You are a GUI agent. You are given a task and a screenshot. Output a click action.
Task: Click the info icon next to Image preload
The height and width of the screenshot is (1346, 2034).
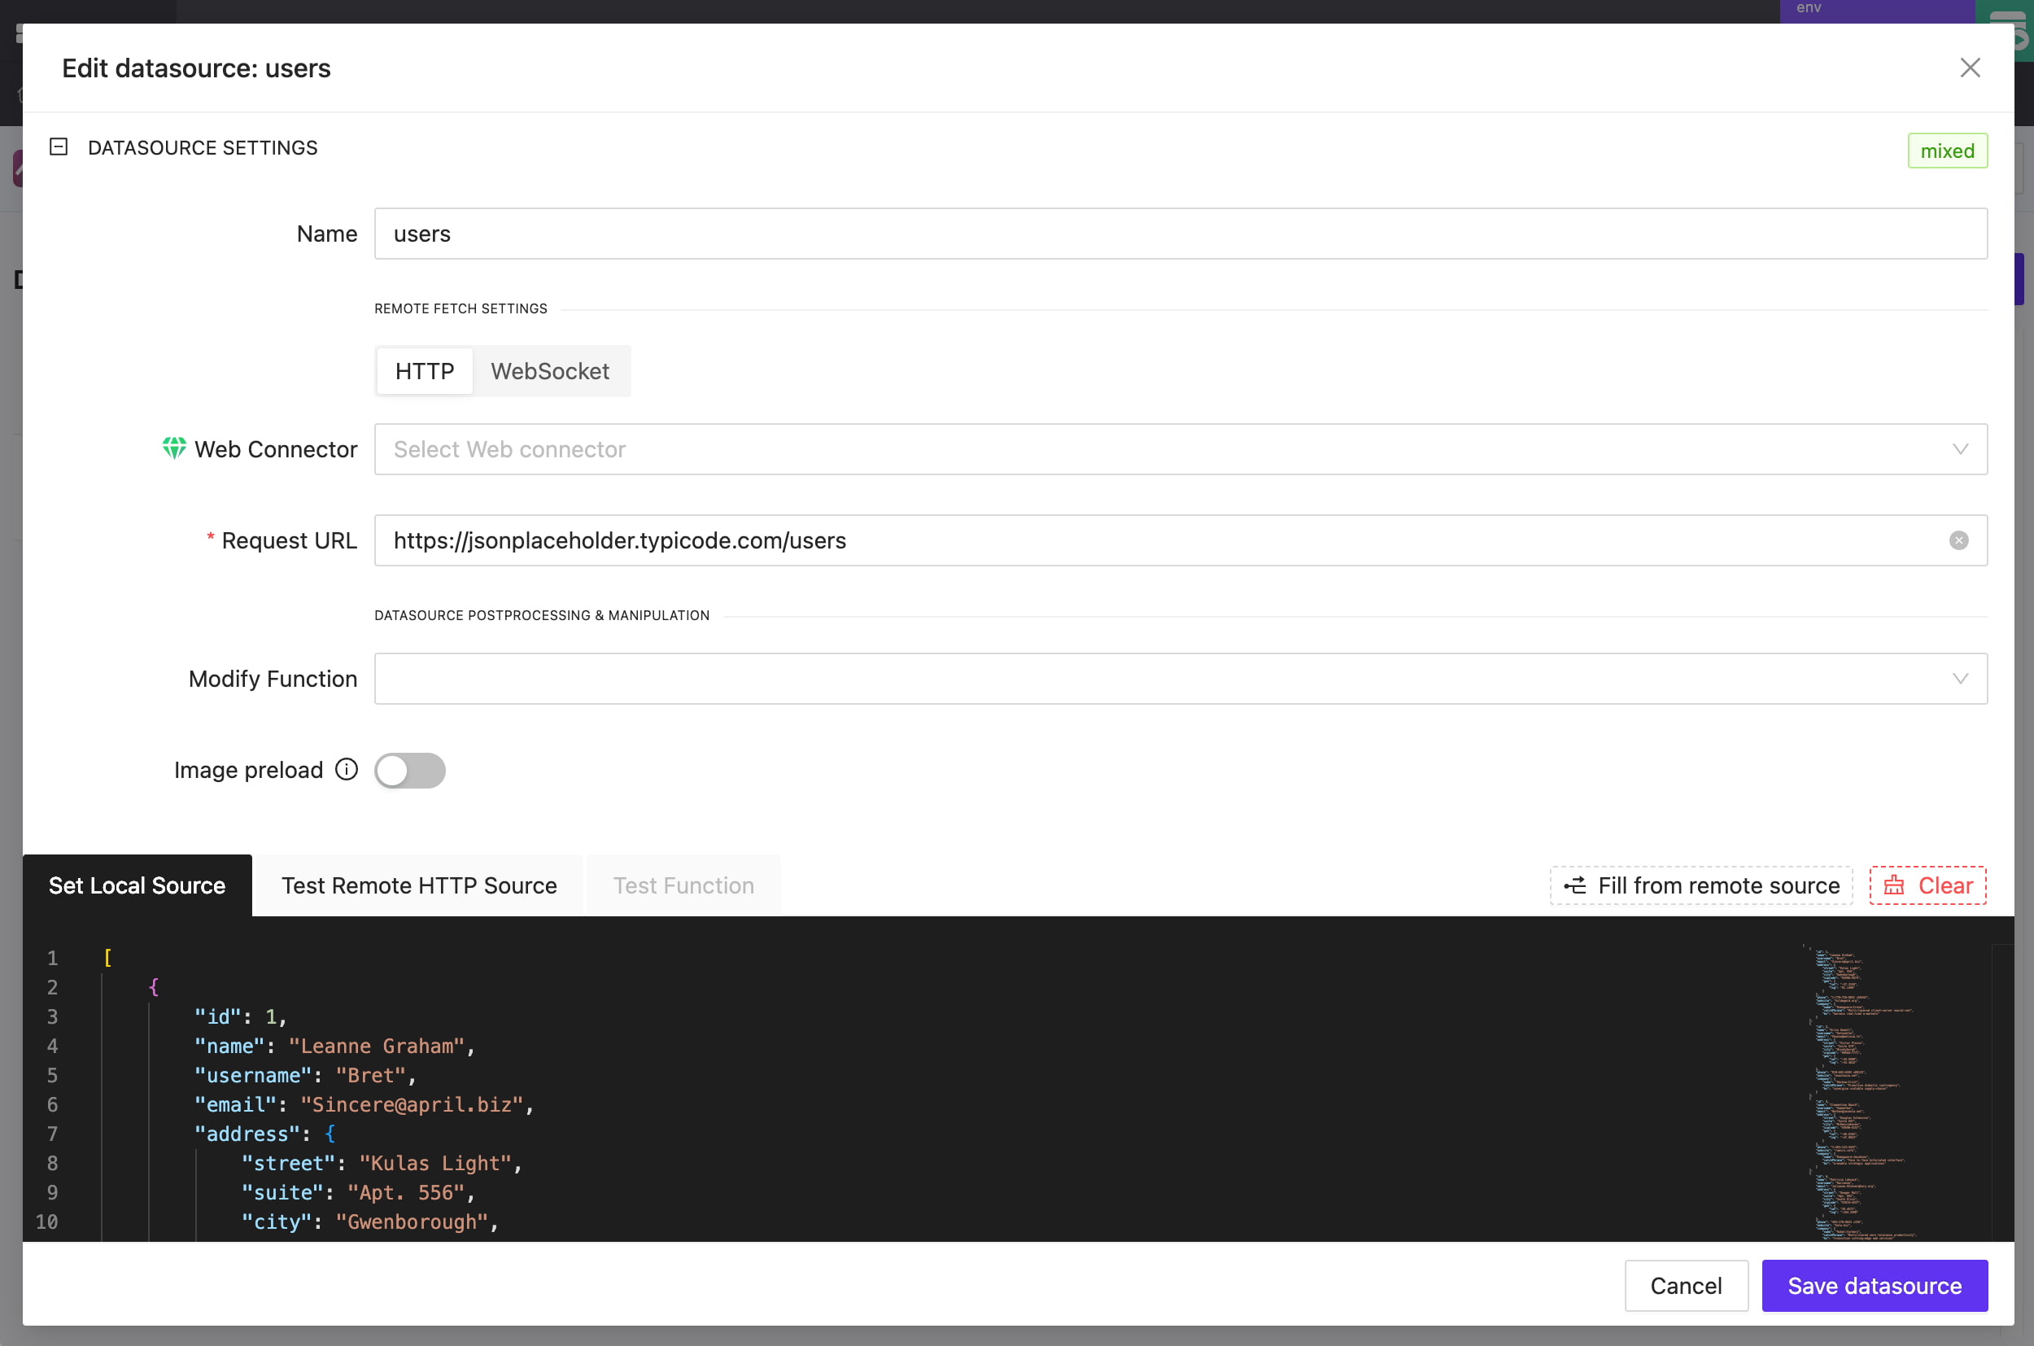click(x=346, y=769)
